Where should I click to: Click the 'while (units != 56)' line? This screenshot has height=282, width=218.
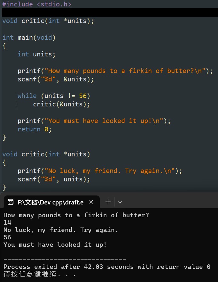[54, 96]
